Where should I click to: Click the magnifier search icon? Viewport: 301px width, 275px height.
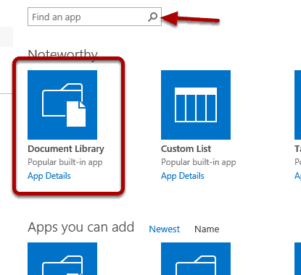(152, 17)
